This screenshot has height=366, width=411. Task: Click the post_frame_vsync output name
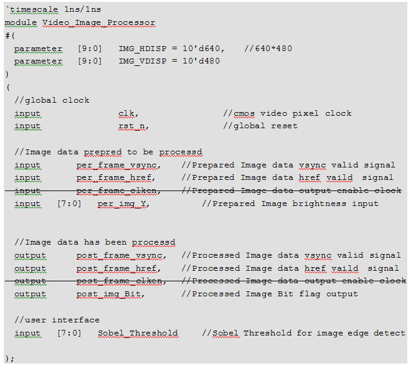pyautogui.click(x=120, y=255)
